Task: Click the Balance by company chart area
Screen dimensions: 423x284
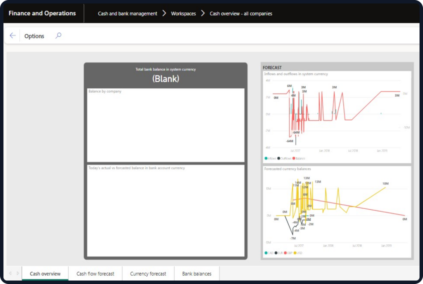Action: point(166,125)
